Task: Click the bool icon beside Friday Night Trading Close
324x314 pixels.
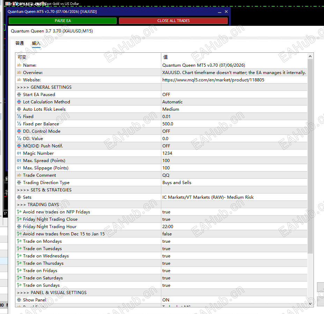Action: tap(19, 219)
